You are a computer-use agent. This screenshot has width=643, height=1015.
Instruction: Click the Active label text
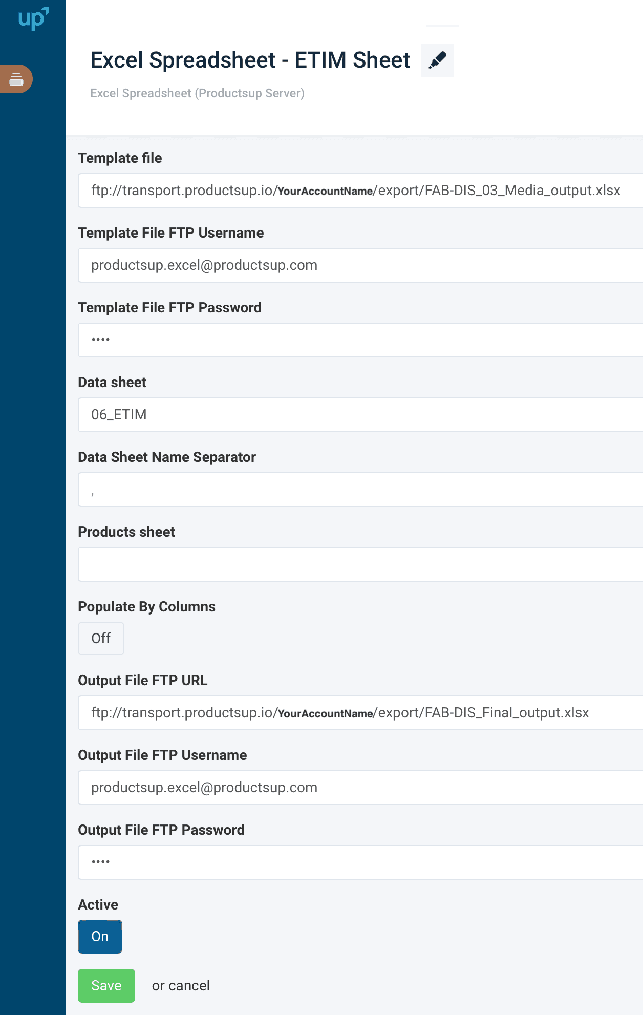click(x=98, y=905)
